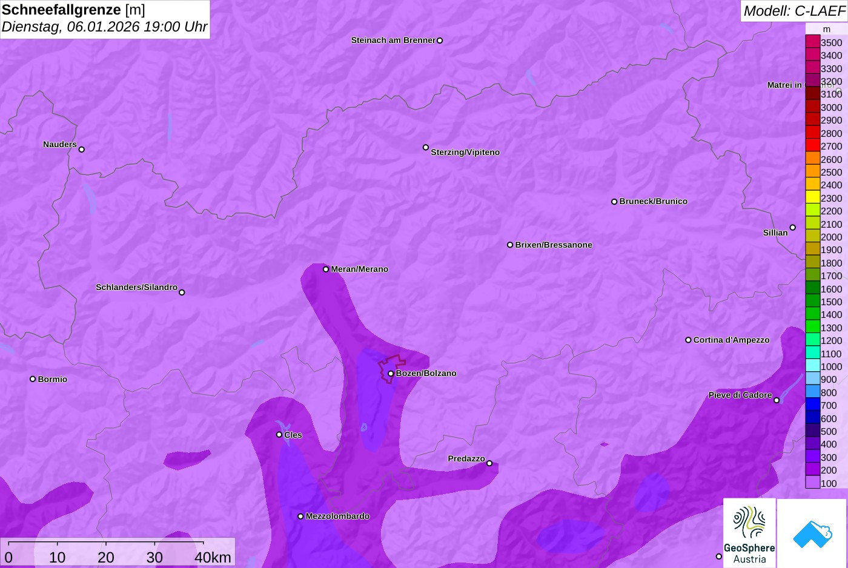This screenshot has width=848, height=568.
Task: Pick the Pieve di Cadore marker dot
Action: click(x=777, y=400)
